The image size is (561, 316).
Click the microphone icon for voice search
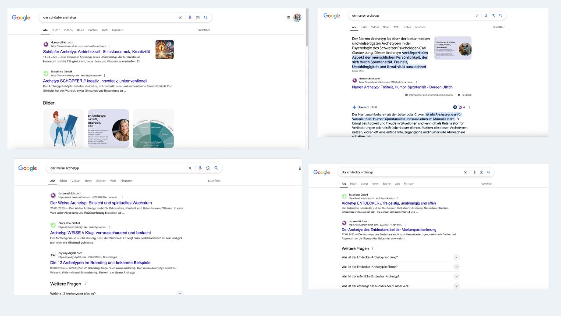(x=190, y=18)
